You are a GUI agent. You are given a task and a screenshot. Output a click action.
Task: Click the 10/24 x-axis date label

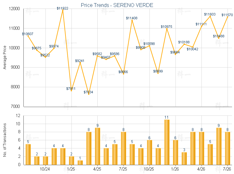point(45,169)
